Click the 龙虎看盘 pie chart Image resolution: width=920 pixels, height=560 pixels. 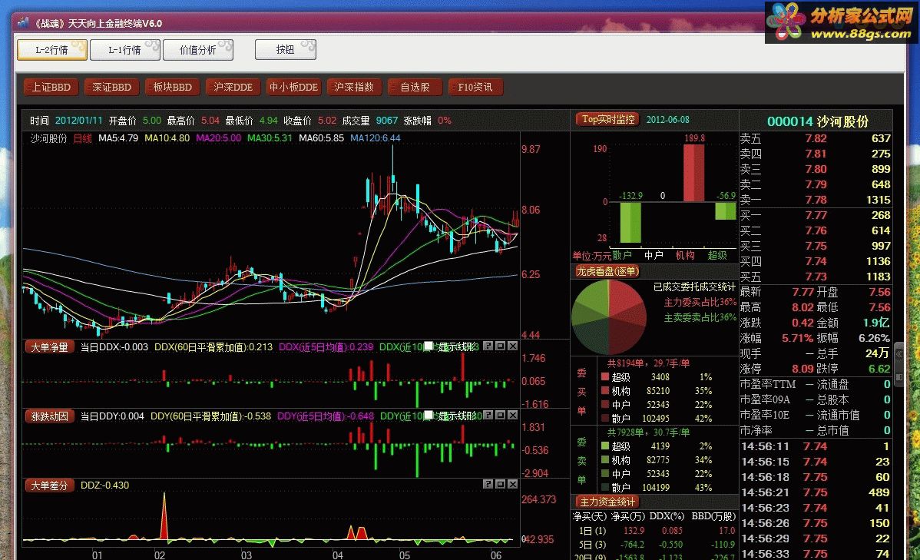608,317
